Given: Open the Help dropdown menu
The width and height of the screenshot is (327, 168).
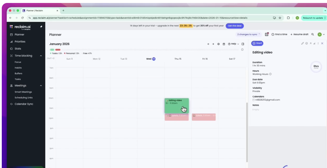Looking at the screenshot, I should [234, 44].
